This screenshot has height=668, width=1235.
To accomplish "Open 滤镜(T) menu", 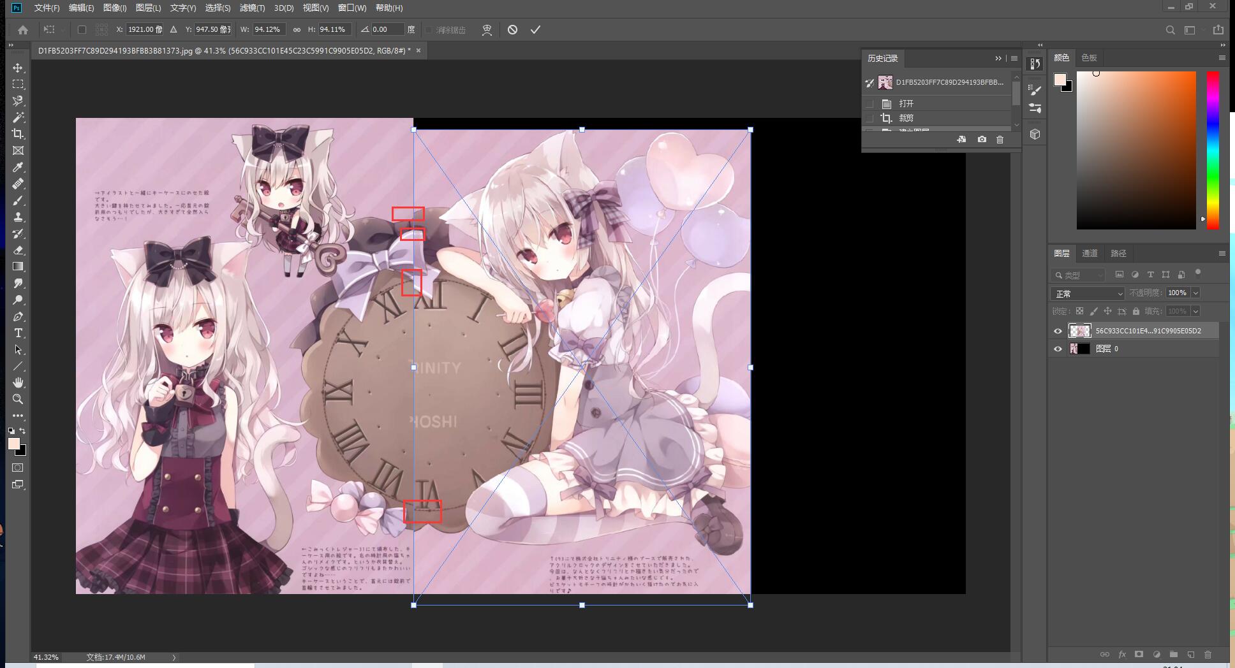I will pos(252,8).
